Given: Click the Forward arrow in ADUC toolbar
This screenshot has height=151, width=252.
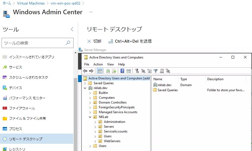Looking at the screenshot, I should 91,71.
